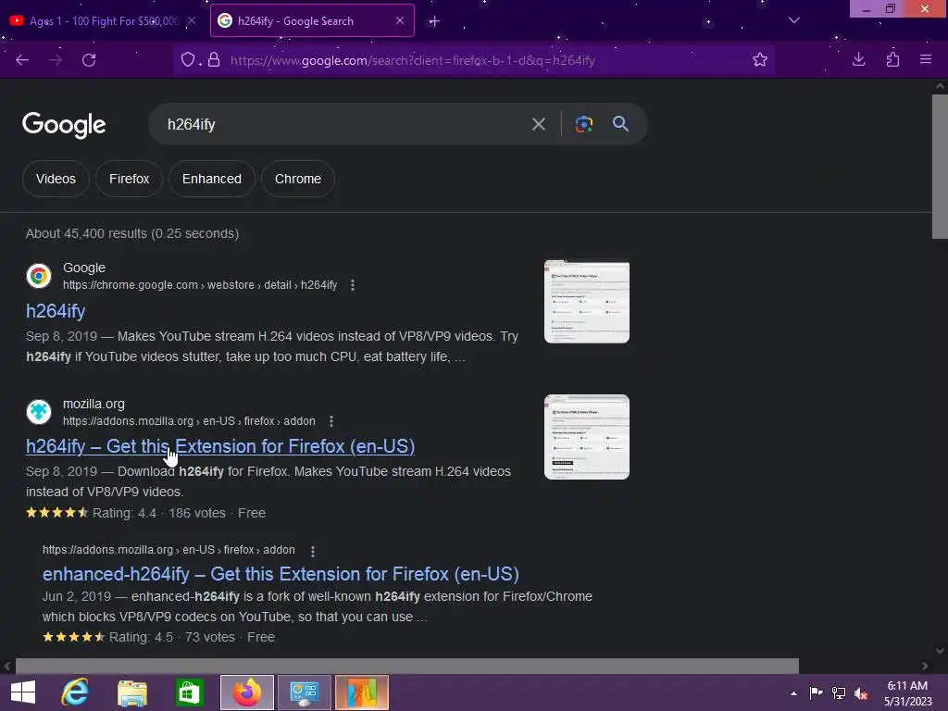948x711 pixels.
Task: Open more options for mozilla.org result
Action: 331,421
